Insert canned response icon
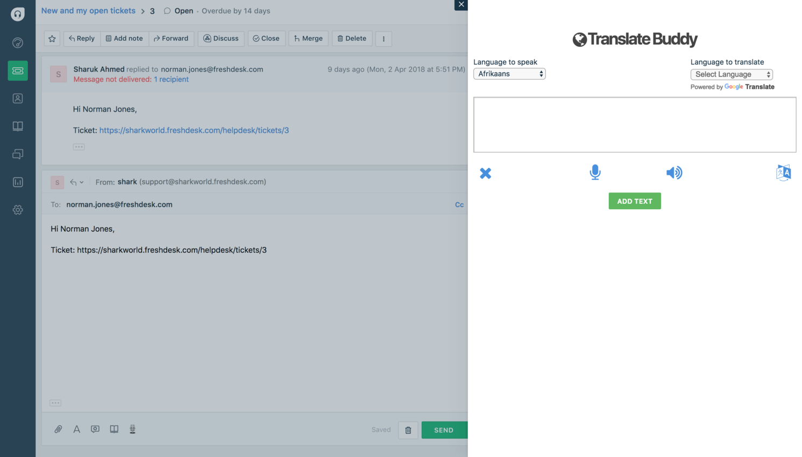802x457 pixels. (x=95, y=429)
